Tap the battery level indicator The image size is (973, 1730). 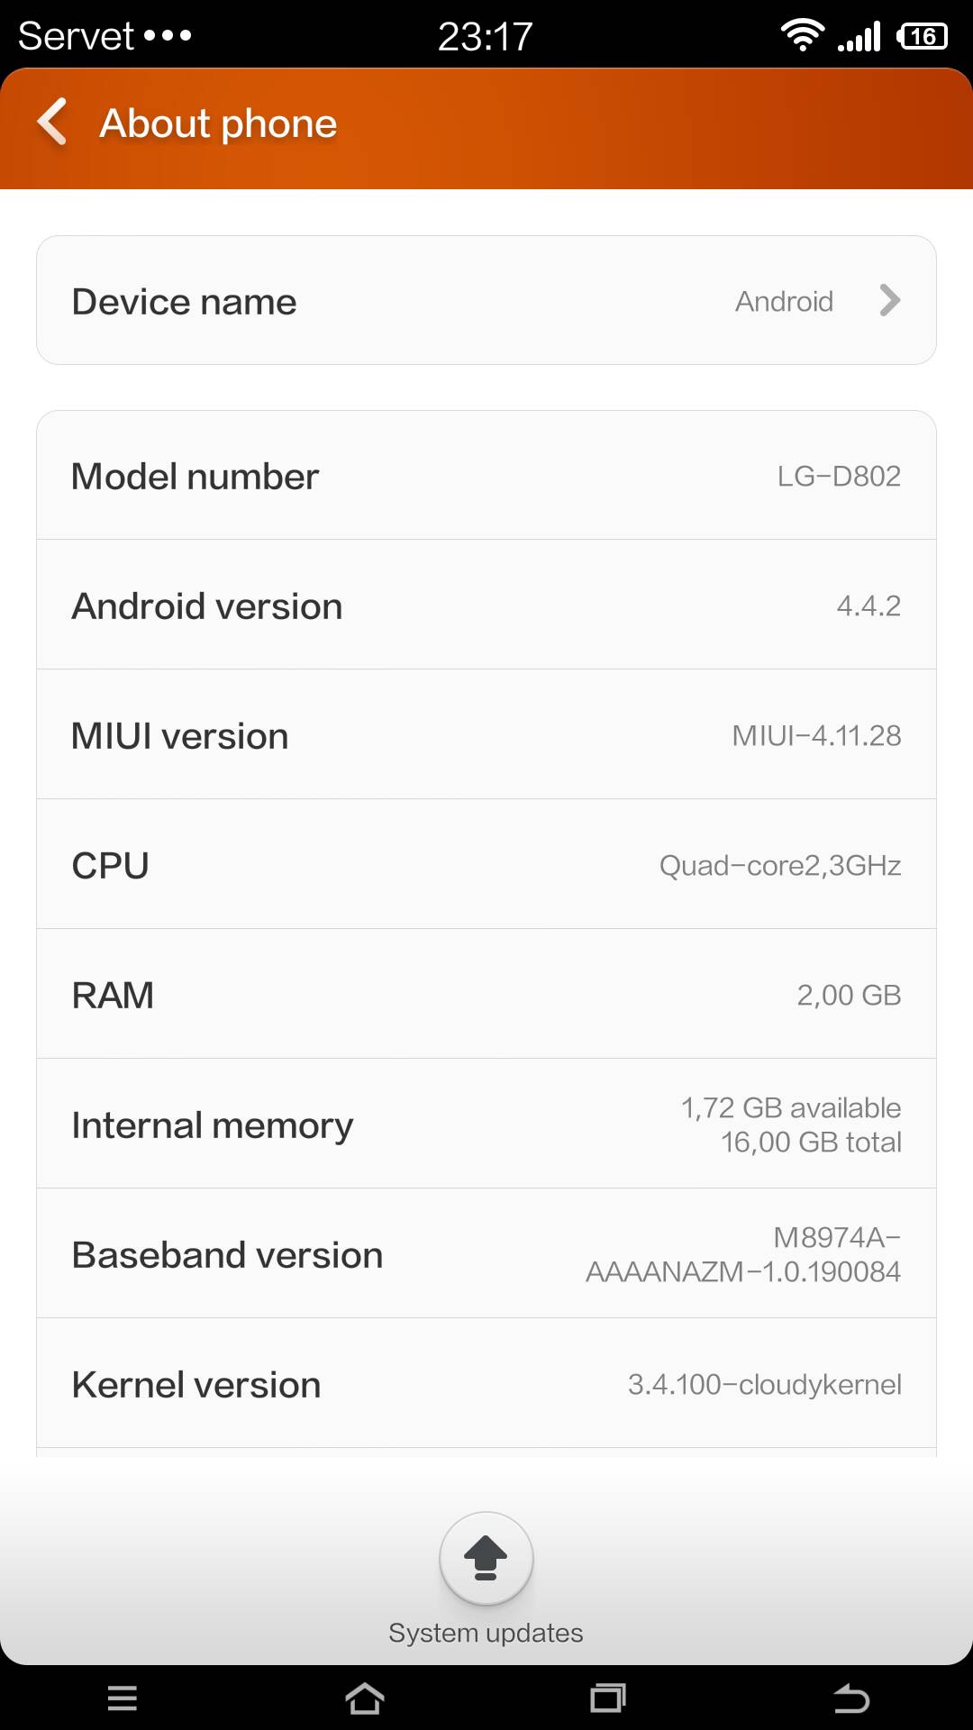point(923,36)
